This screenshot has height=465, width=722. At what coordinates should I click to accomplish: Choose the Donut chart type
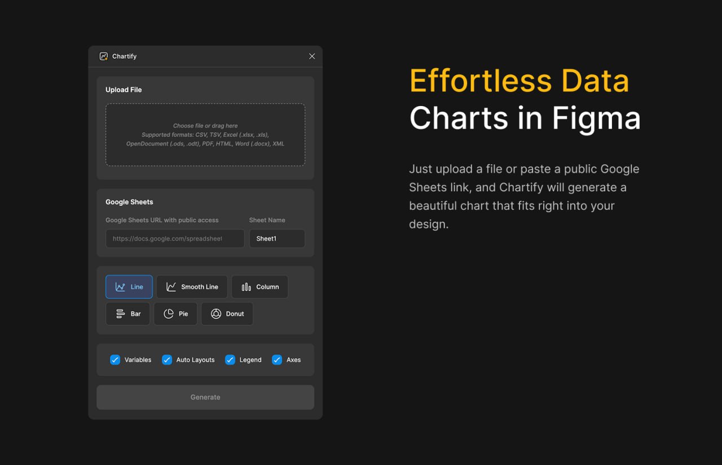[x=227, y=314]
